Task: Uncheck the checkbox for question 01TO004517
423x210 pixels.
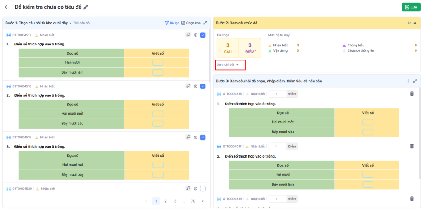Action: click(x=203, y=35)
